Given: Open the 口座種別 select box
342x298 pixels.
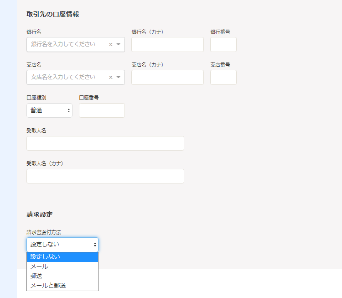Looking at the screenshot, I should [x=49, y=110].
